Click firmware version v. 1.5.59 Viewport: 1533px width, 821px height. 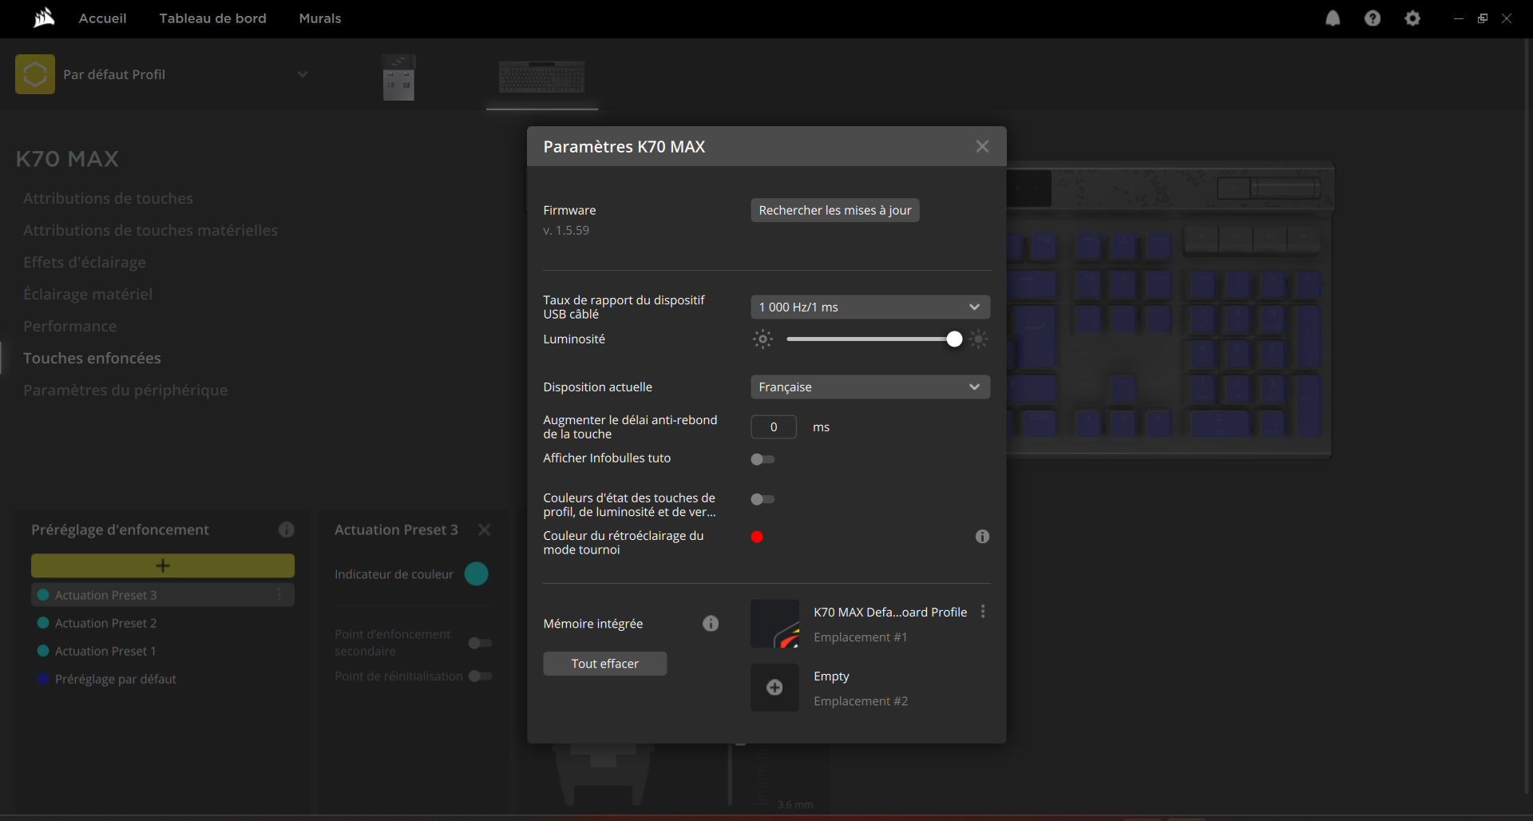[566, 230]
